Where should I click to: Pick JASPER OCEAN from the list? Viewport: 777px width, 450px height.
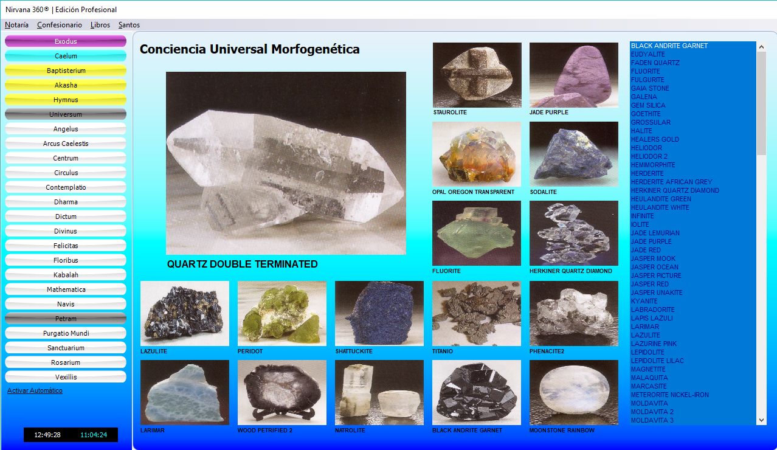(693, 267)
